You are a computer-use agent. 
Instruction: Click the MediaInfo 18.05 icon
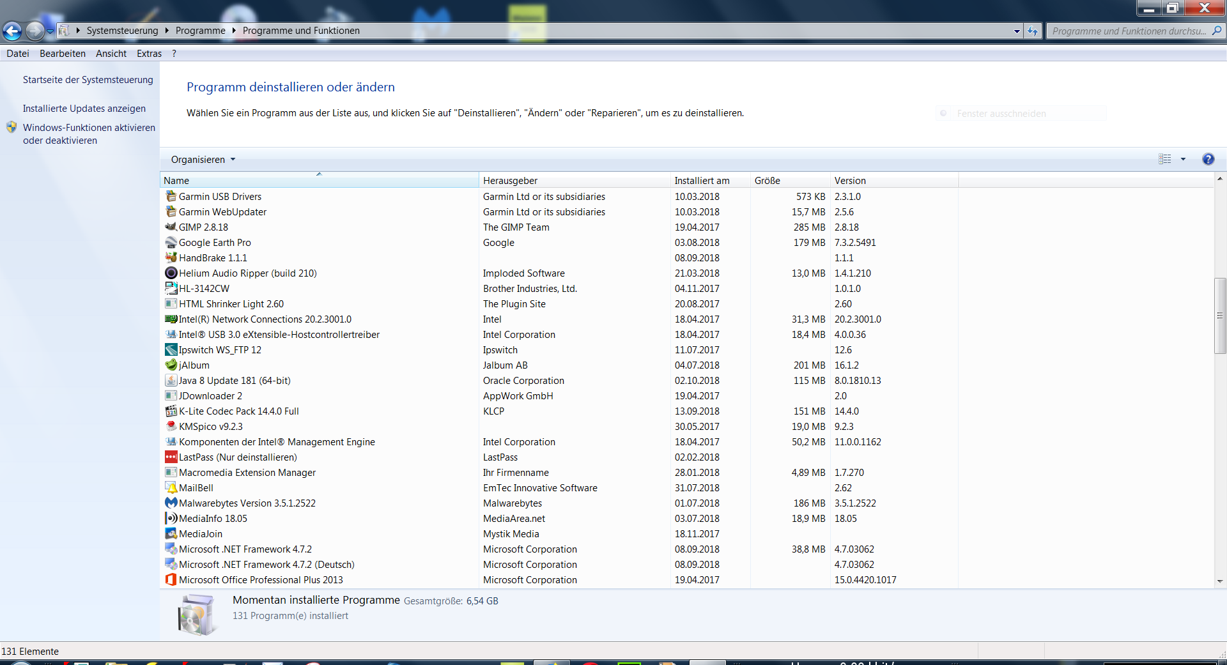click(x=171, y=518)
